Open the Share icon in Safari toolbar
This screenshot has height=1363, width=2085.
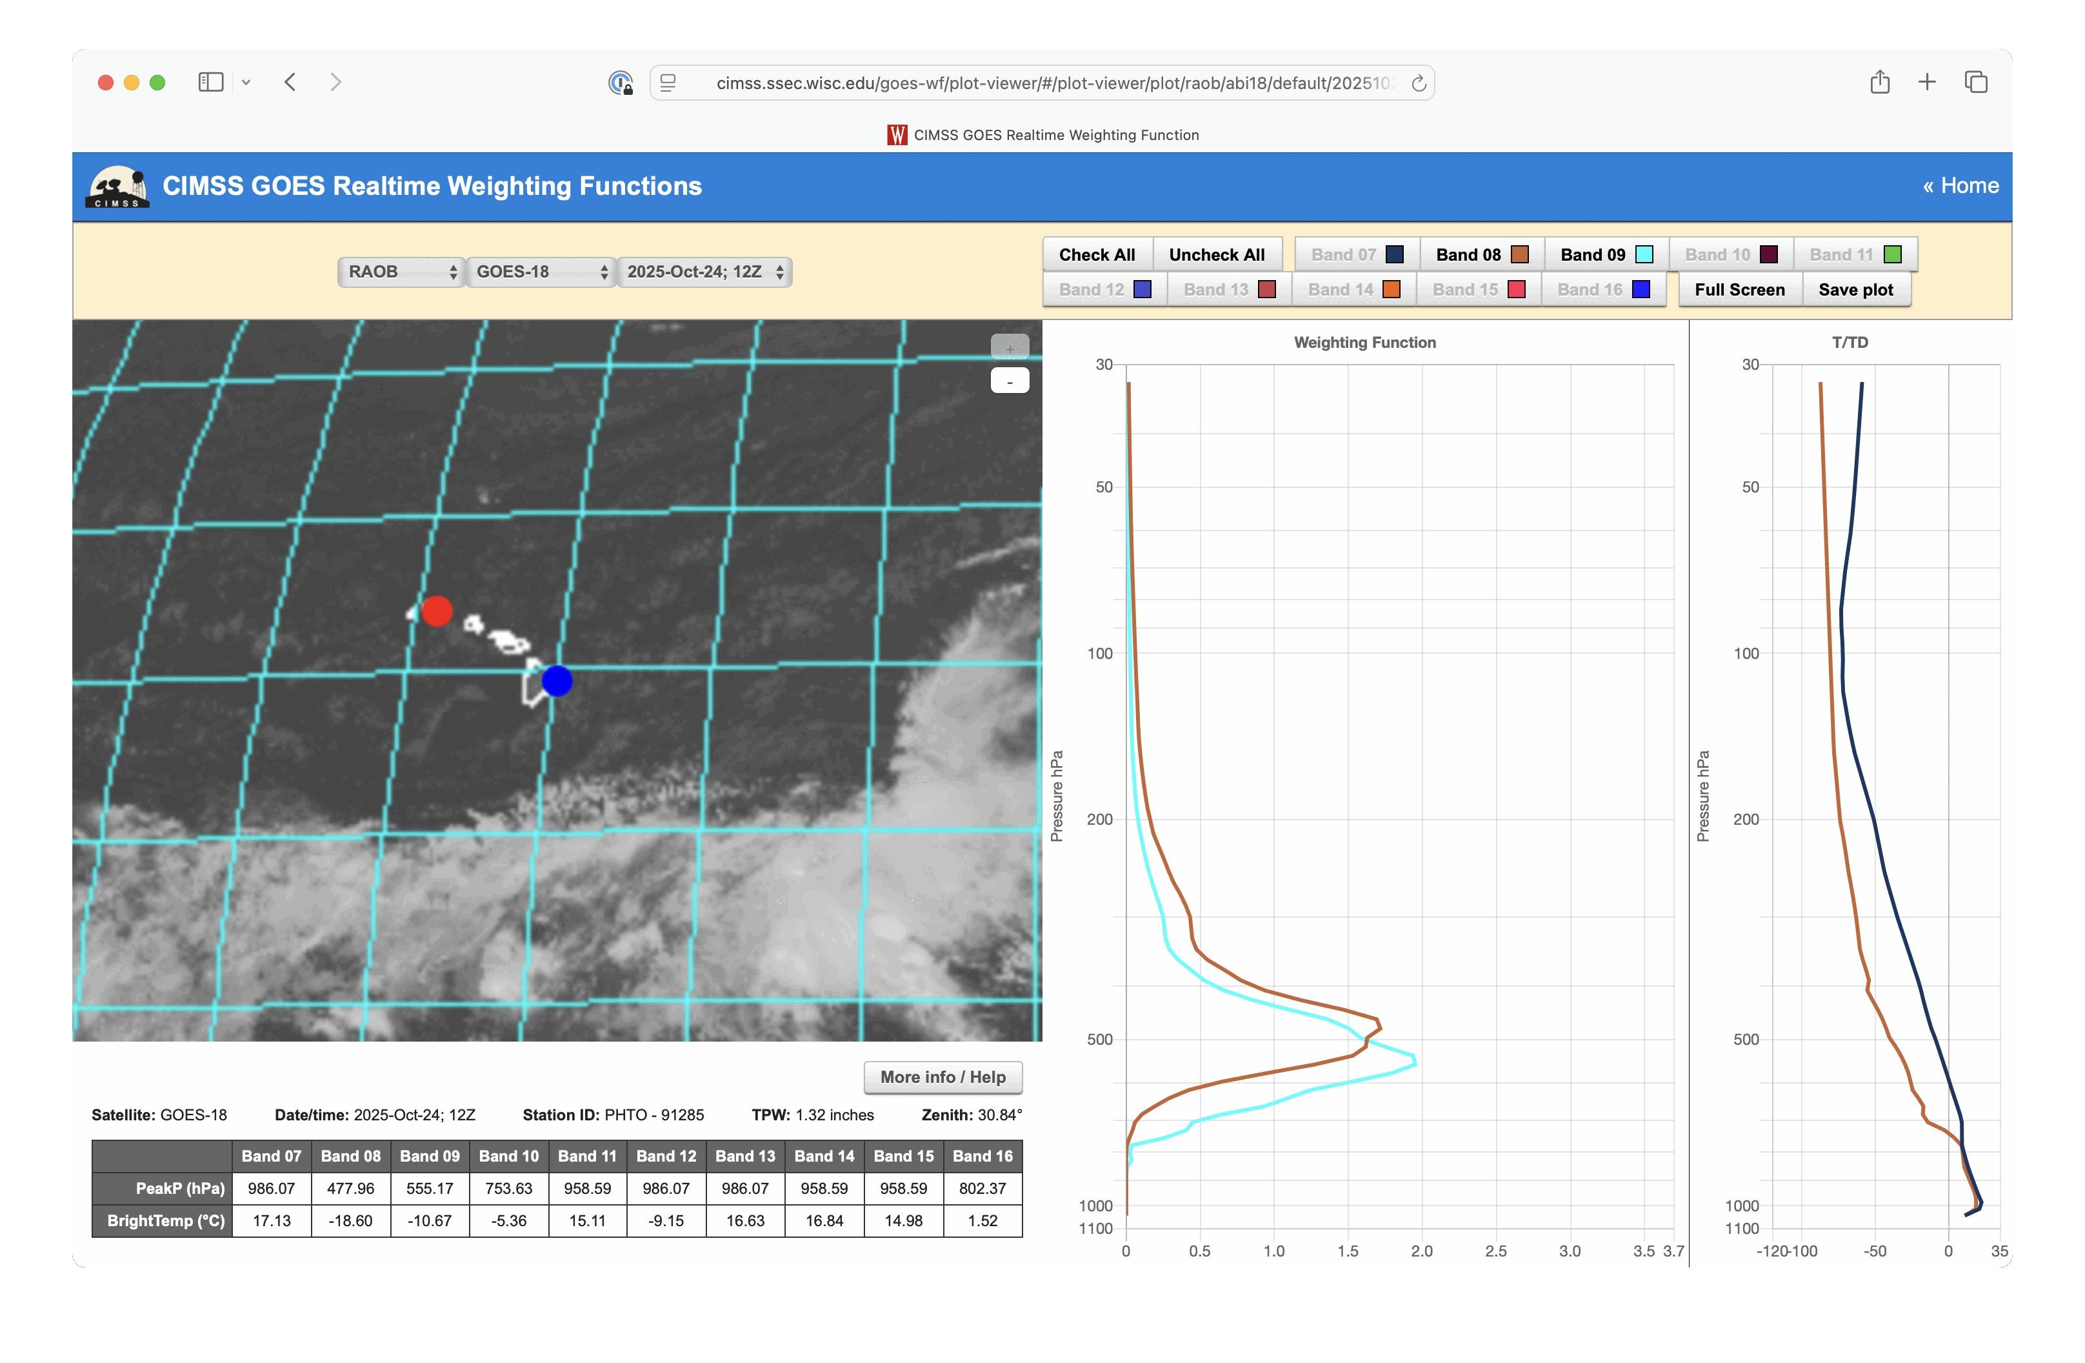pyautogui.click(x=1879, y=83)
